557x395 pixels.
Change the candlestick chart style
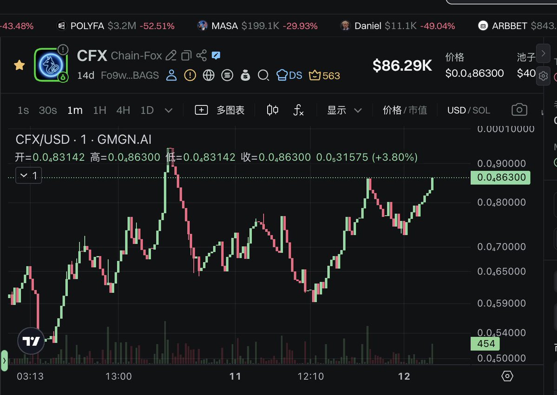(x=273, y=110)
